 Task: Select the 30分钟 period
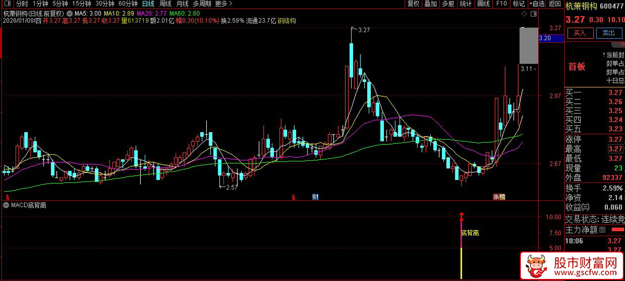pos(105,4)
